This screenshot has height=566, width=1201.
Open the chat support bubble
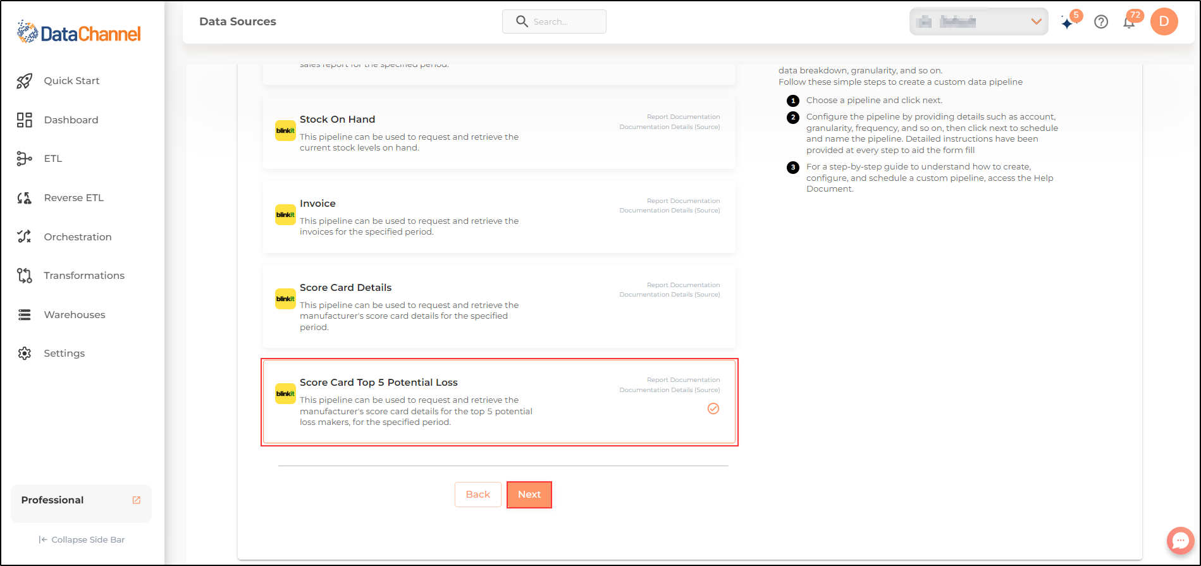point(1180,541)
